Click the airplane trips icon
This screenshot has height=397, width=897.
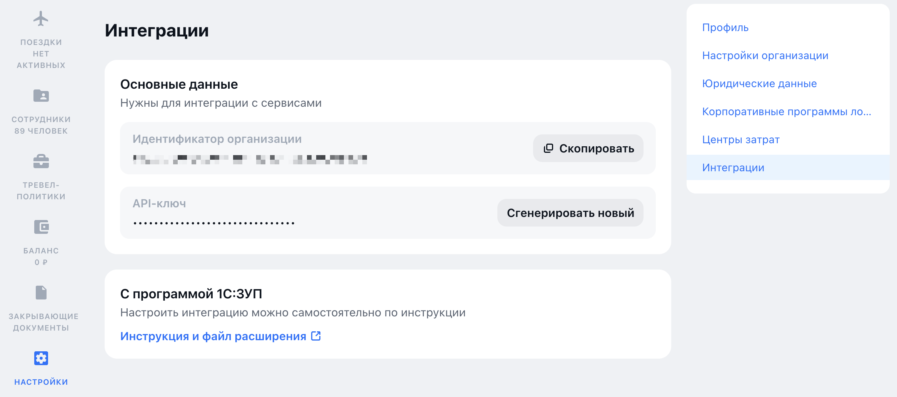41,18
